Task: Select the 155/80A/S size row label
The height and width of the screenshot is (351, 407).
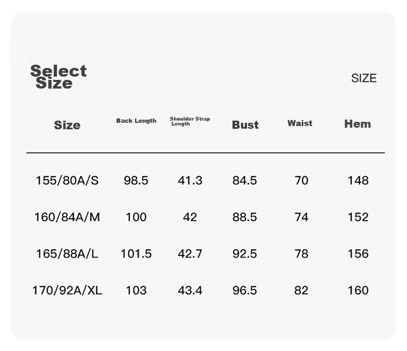Action: [x=67, y=180]
